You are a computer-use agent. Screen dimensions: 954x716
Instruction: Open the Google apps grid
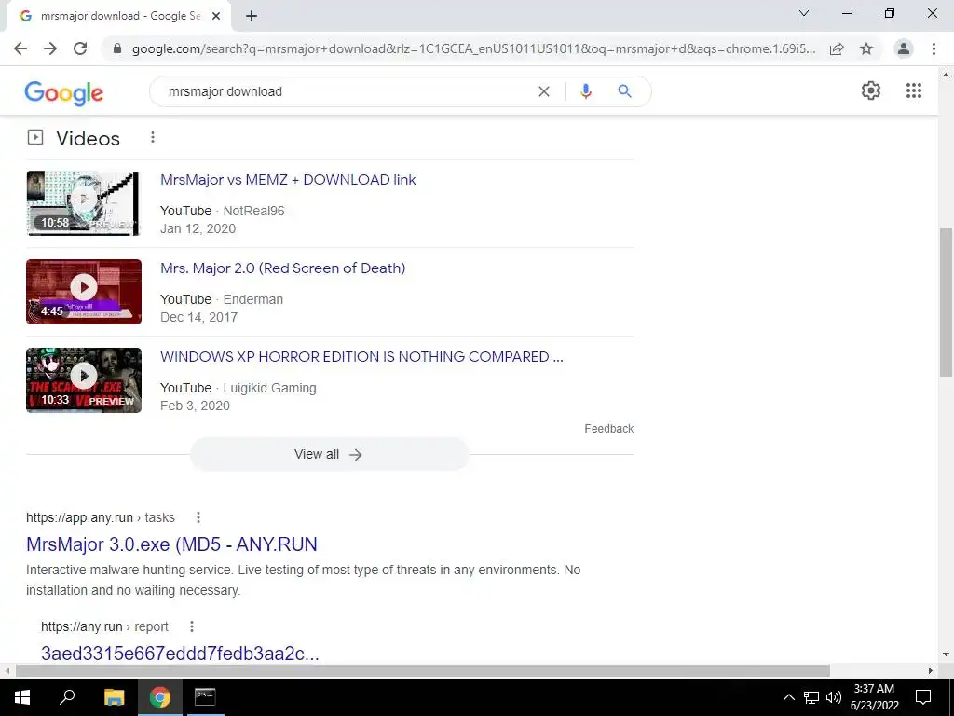point(914,90)
